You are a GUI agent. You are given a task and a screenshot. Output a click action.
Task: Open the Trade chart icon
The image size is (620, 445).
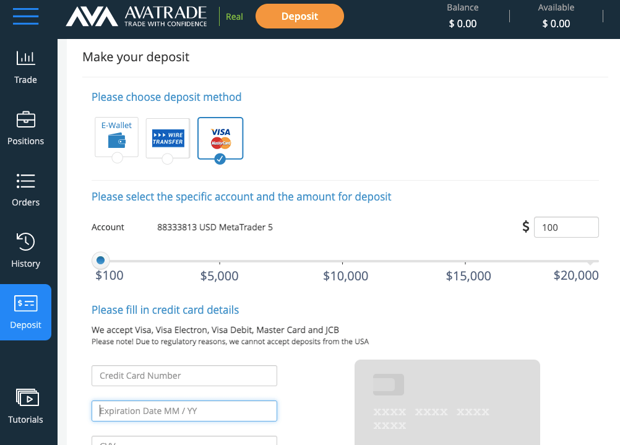point(26,58)
